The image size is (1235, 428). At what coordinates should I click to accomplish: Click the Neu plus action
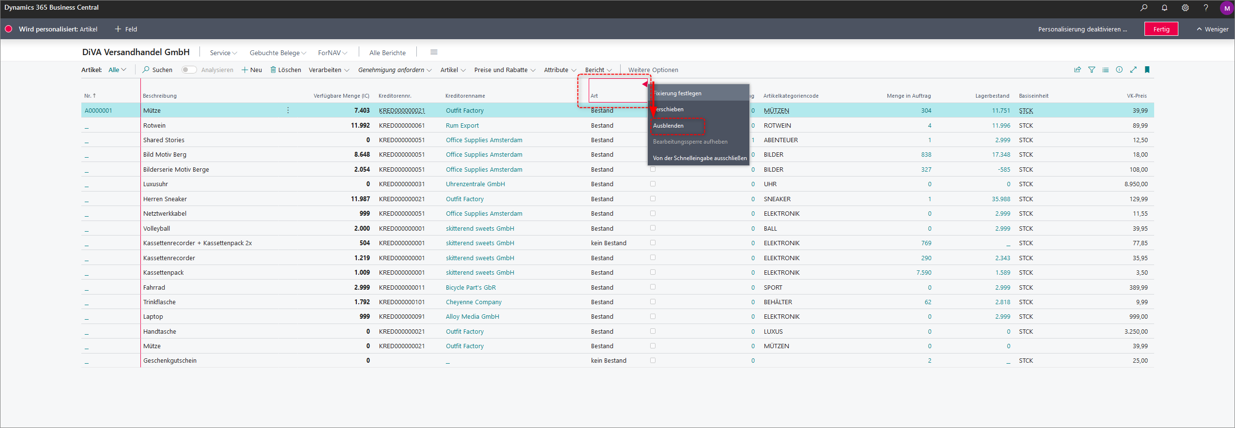coord(252,70)
